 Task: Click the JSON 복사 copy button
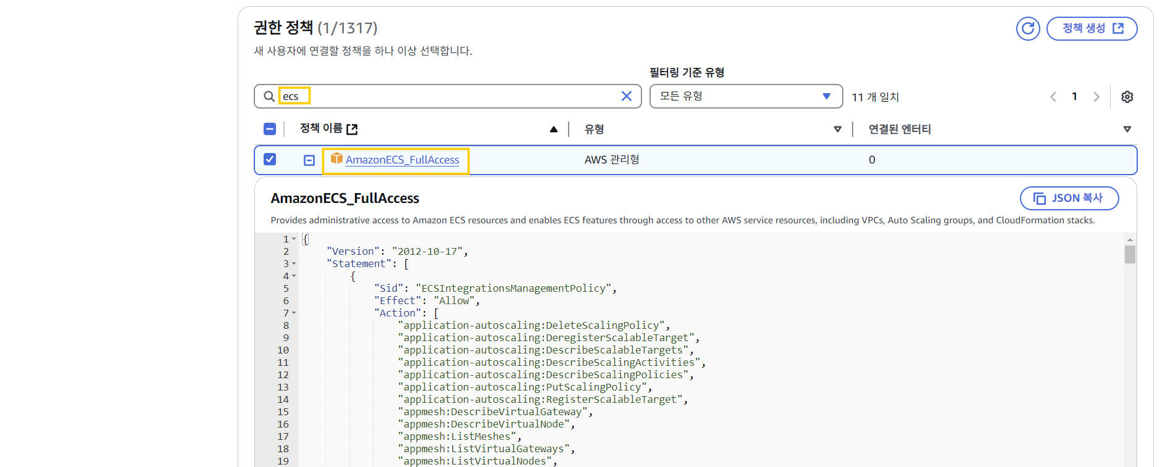coord(1069,198)
